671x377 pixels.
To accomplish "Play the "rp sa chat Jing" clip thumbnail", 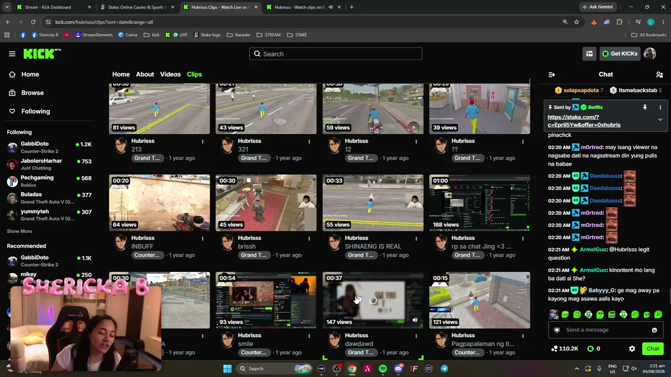I will [x=480, y=203].
